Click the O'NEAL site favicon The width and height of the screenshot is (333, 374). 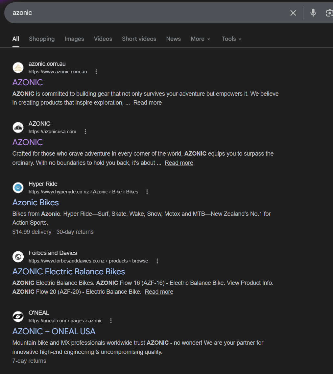(x=18, y=316)
